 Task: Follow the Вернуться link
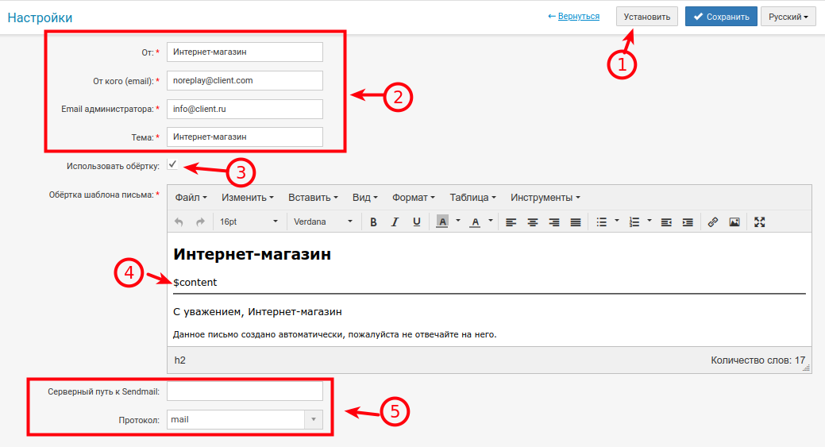point(578,17)
